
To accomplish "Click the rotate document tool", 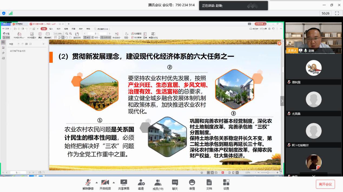I will pyautogui.click(x=77, y=36).
